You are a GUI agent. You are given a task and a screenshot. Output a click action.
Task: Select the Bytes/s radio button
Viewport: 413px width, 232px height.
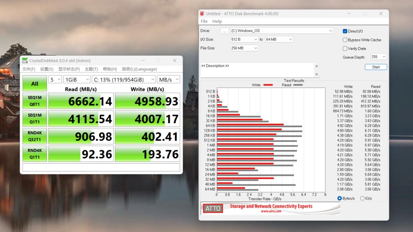click(340, 198)
